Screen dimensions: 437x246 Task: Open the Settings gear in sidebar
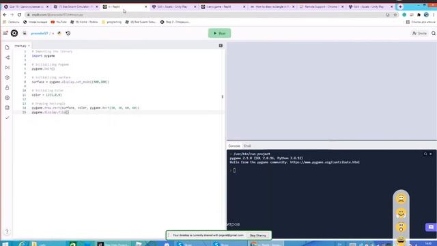(x=8, y=98)
